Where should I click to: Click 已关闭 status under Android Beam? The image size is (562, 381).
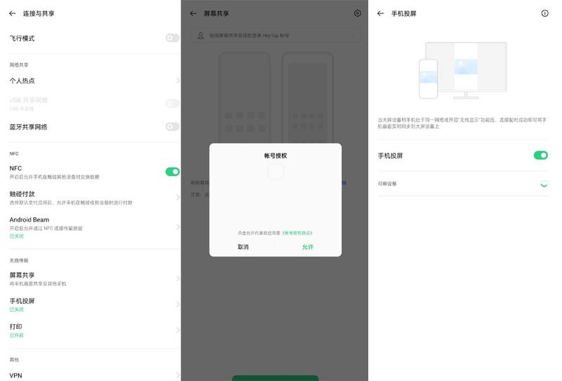pyautogui.click(x=16, y=236)
